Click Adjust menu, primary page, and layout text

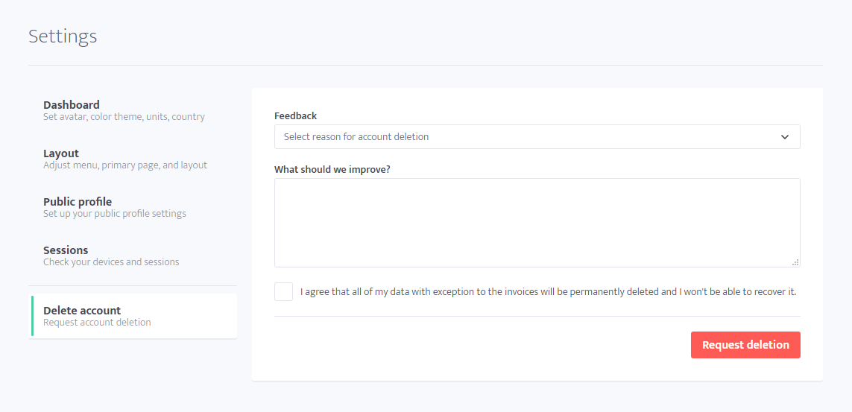[x=125, y=165]
